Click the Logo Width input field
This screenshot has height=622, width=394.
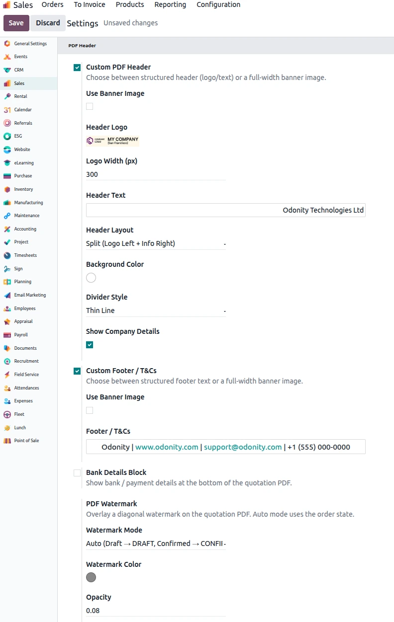click(156, 174)
